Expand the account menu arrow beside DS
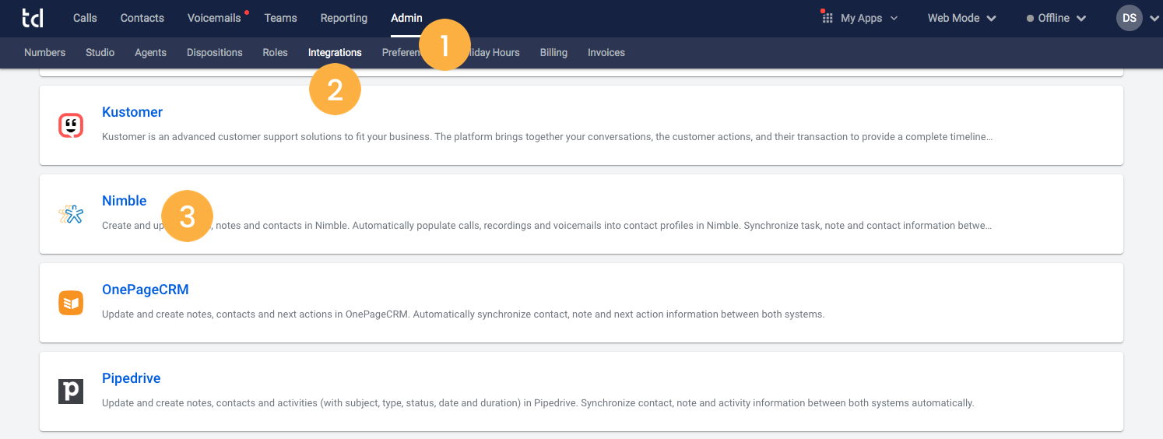This screenshot has width=1163, height=439. coord(1154,18)
